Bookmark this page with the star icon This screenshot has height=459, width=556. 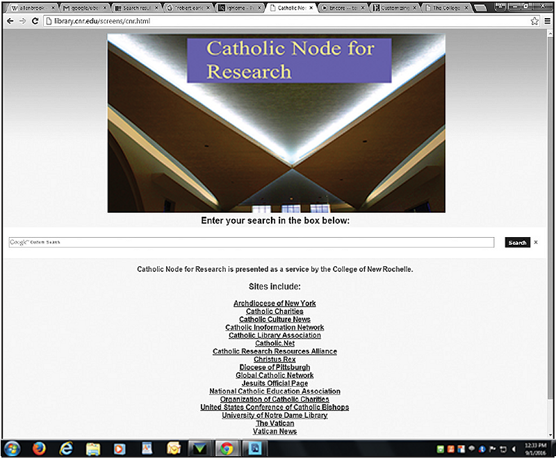click(534, 22)
